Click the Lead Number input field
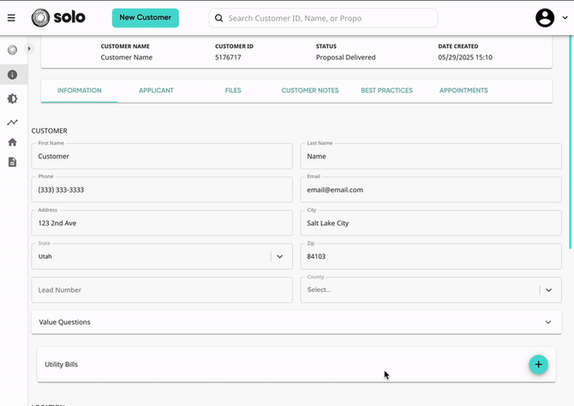Image resolution: width=574 pixels, height=406 pixels. click(162, 290)
